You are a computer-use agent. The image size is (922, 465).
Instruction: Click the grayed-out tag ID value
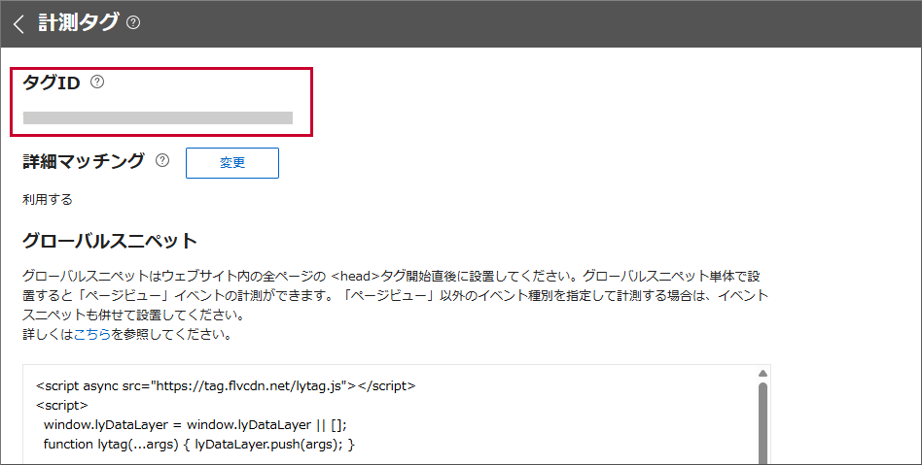coord(158,118)
